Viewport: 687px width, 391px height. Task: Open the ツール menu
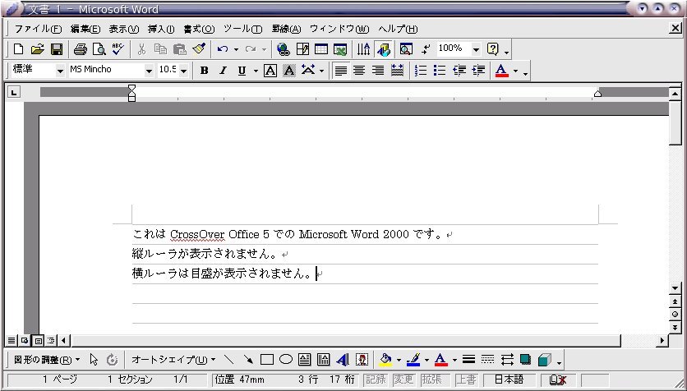click(x=242, y=29)
